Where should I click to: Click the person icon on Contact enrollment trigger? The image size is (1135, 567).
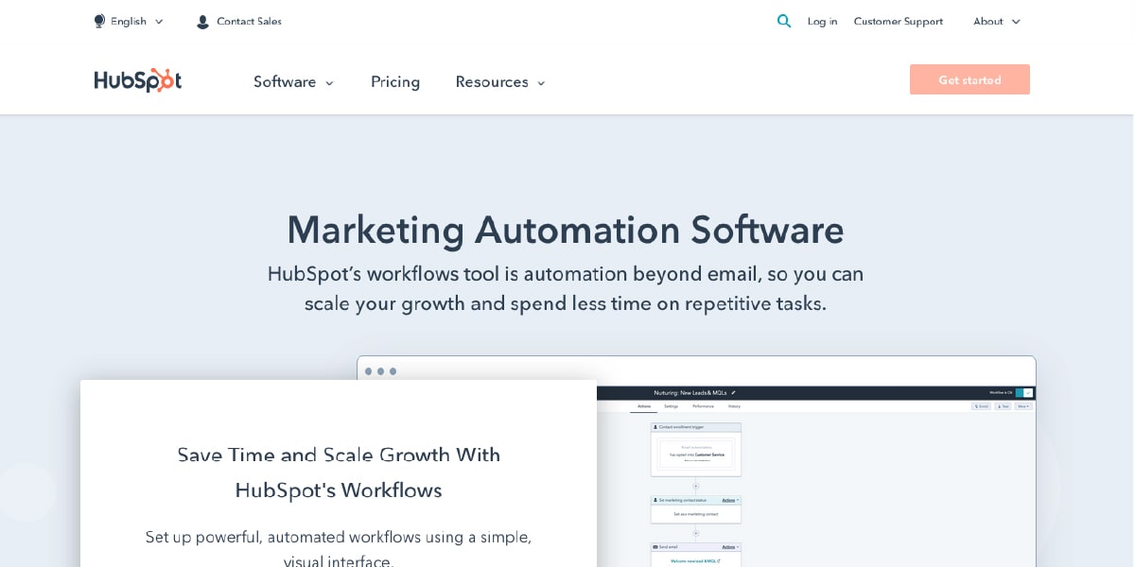[655, 427]
